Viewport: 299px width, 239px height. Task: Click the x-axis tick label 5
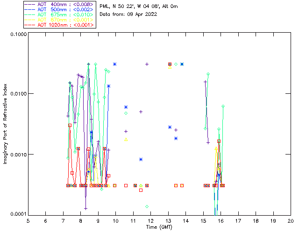point(28,221)
